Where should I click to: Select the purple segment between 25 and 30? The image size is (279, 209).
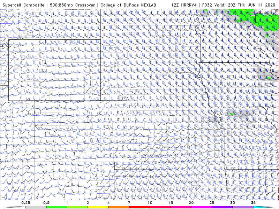(222, 207)
